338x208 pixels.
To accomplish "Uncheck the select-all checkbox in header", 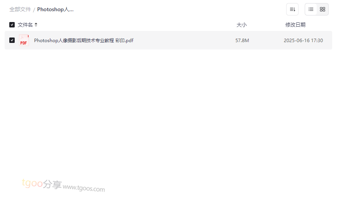I will 12,25.
